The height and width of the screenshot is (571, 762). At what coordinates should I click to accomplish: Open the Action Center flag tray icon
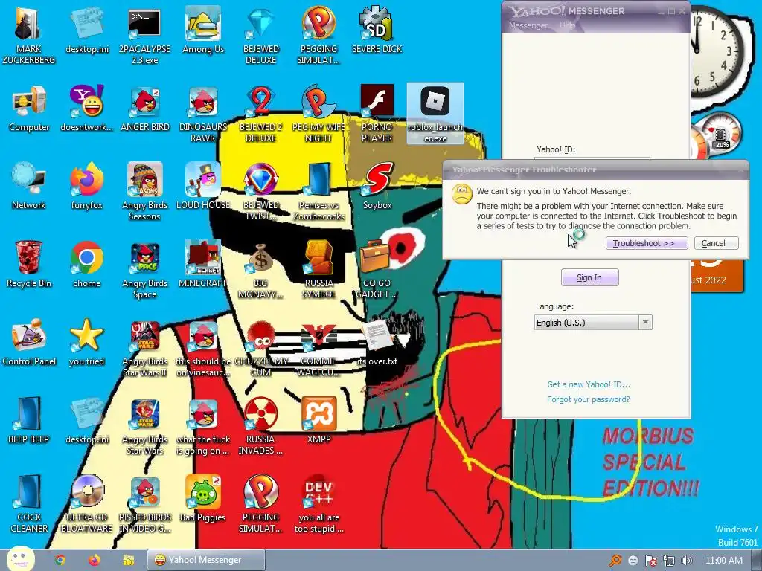650,561
